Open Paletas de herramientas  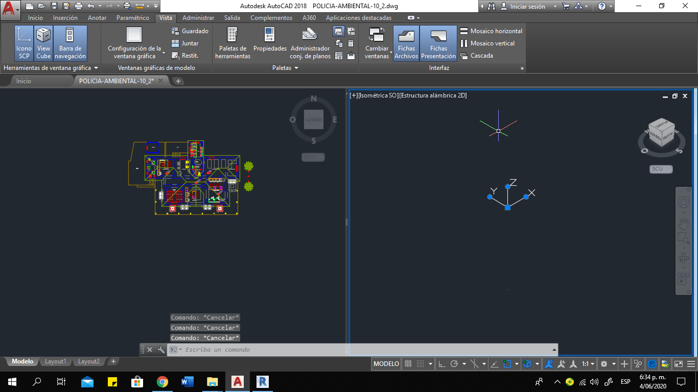click(x=232, y=43)
